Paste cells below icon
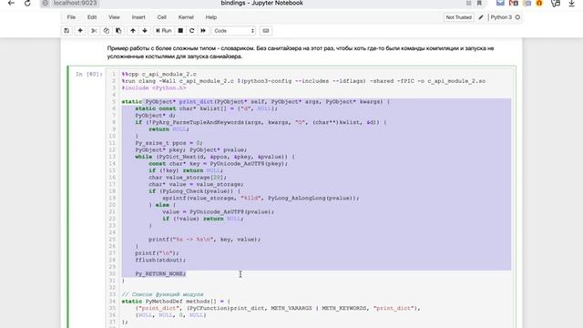 coord(118,30)
